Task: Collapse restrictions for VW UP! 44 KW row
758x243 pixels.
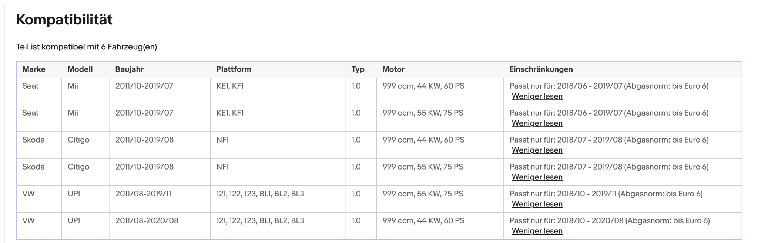Action: [x=537, y=231]
